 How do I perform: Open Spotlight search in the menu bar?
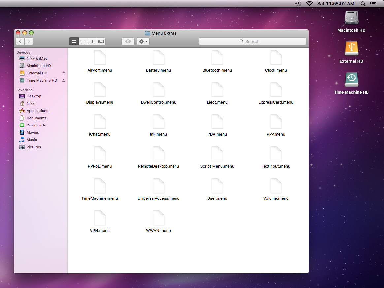coord(363,4)
